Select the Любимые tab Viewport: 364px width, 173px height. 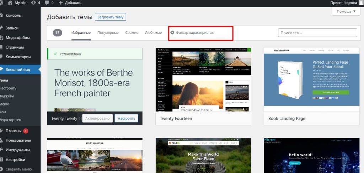[153, 33]
